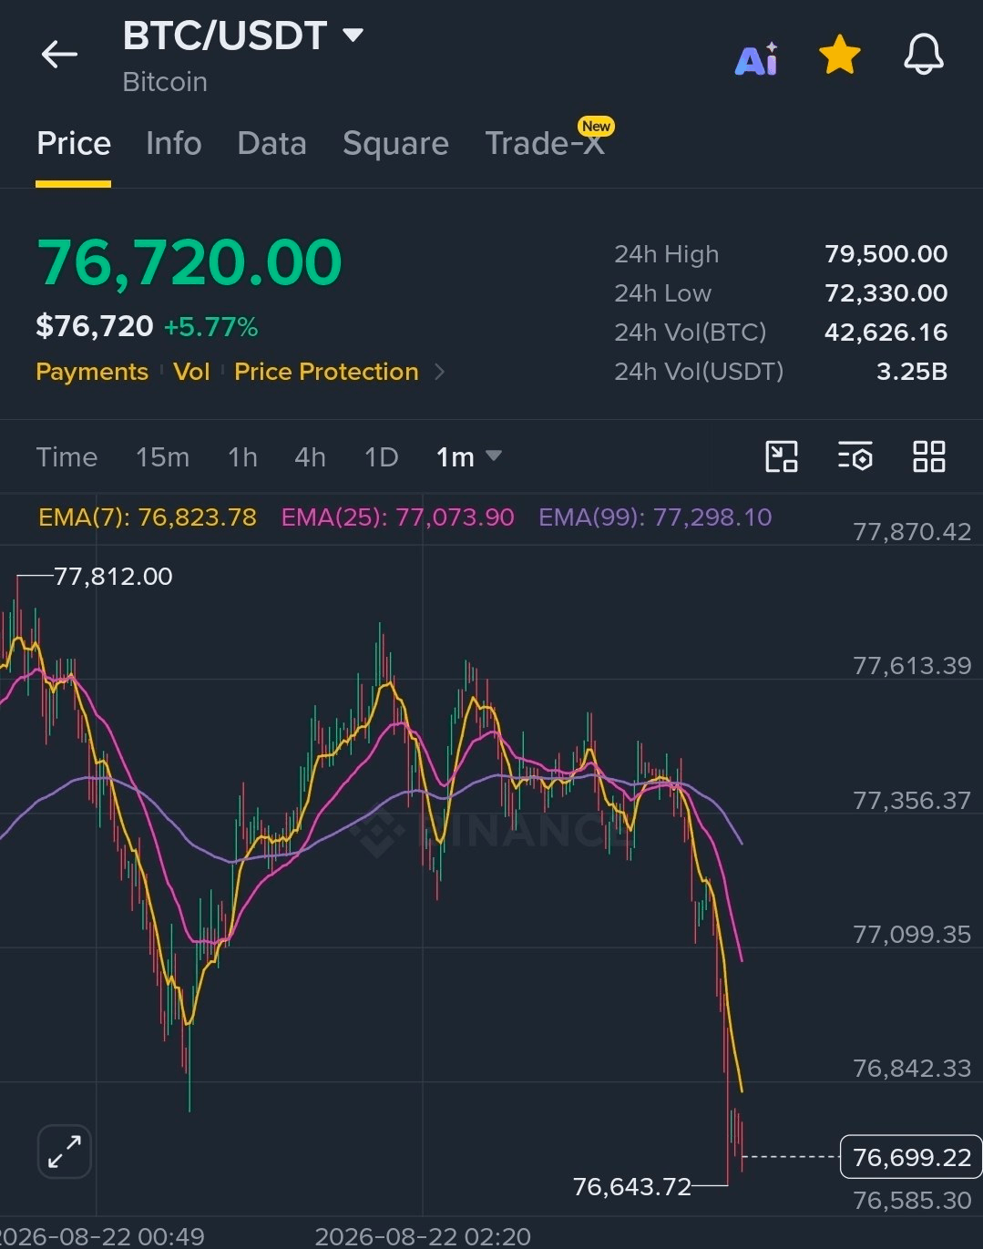Click the 2026-08-22 02:20 time axis label
This screenshot has height=1249, width=983.
tap(423, 1236)
